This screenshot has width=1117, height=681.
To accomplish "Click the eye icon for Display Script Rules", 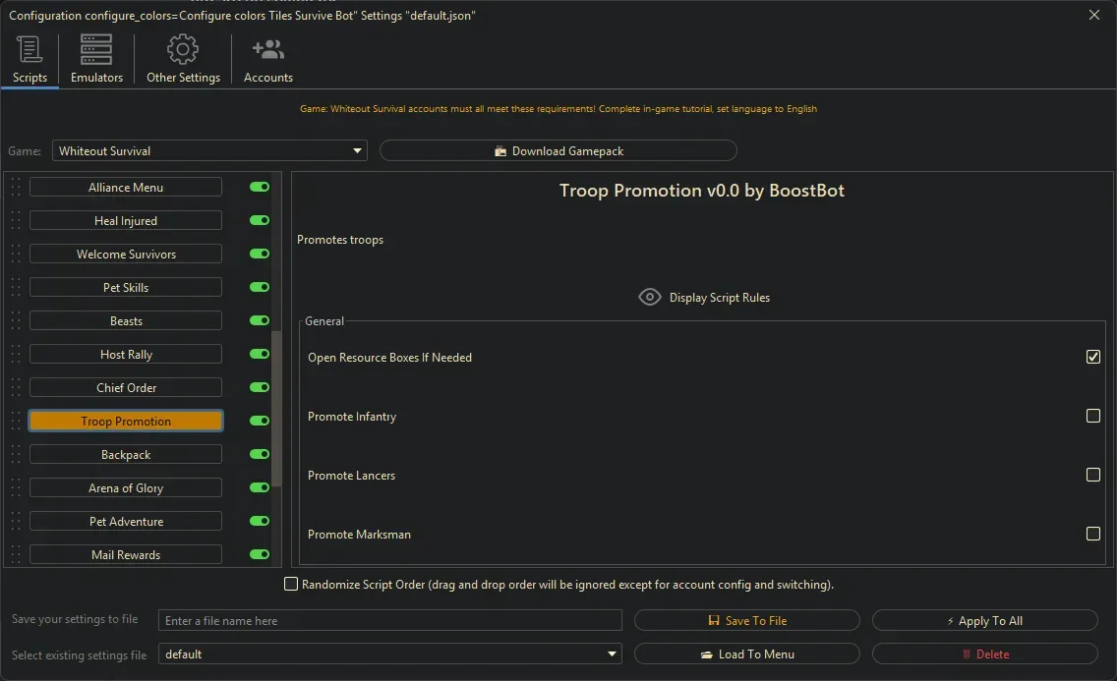I will pyautogui.click(x=650, y=297).
